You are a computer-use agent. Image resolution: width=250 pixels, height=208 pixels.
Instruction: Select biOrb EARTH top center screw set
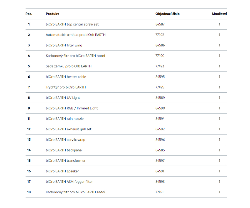pyautogui.click(x=72, y=24)
